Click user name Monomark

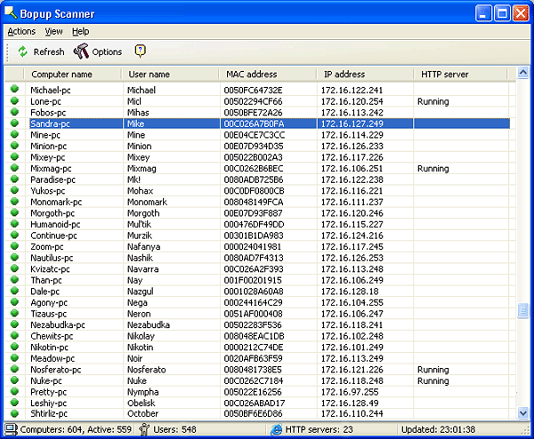pyautogui.click(x=147, y=202)
